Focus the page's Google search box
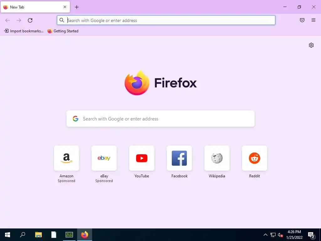 click(160, 119)
